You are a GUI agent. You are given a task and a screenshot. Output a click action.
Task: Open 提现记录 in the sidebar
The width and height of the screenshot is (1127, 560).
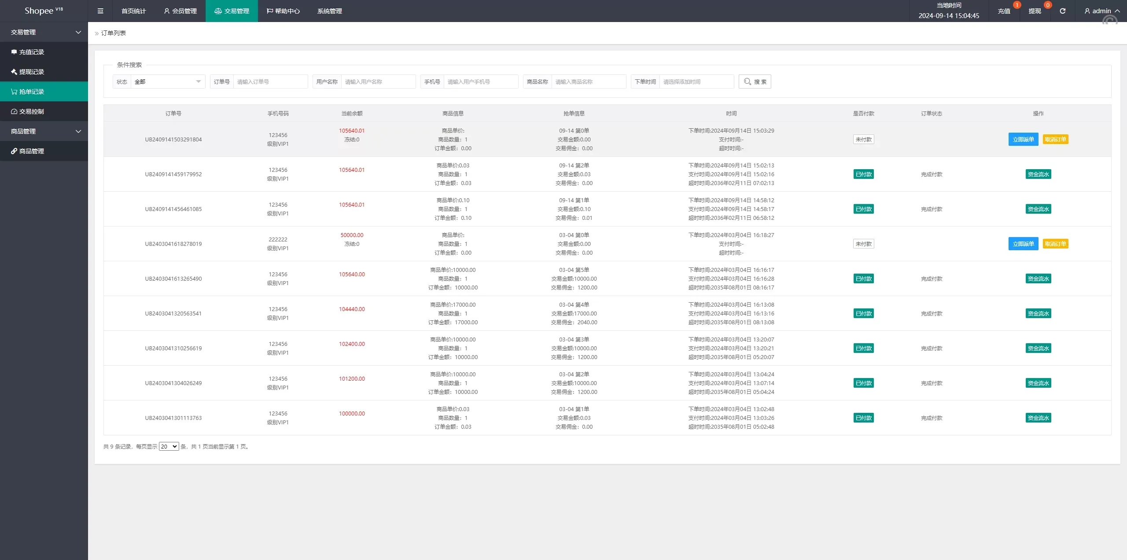tap(32, 72)
